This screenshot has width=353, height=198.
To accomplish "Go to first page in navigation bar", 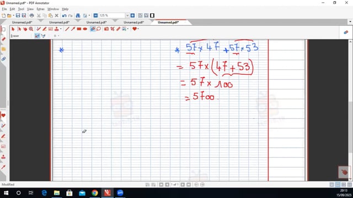I will [161, 185].
